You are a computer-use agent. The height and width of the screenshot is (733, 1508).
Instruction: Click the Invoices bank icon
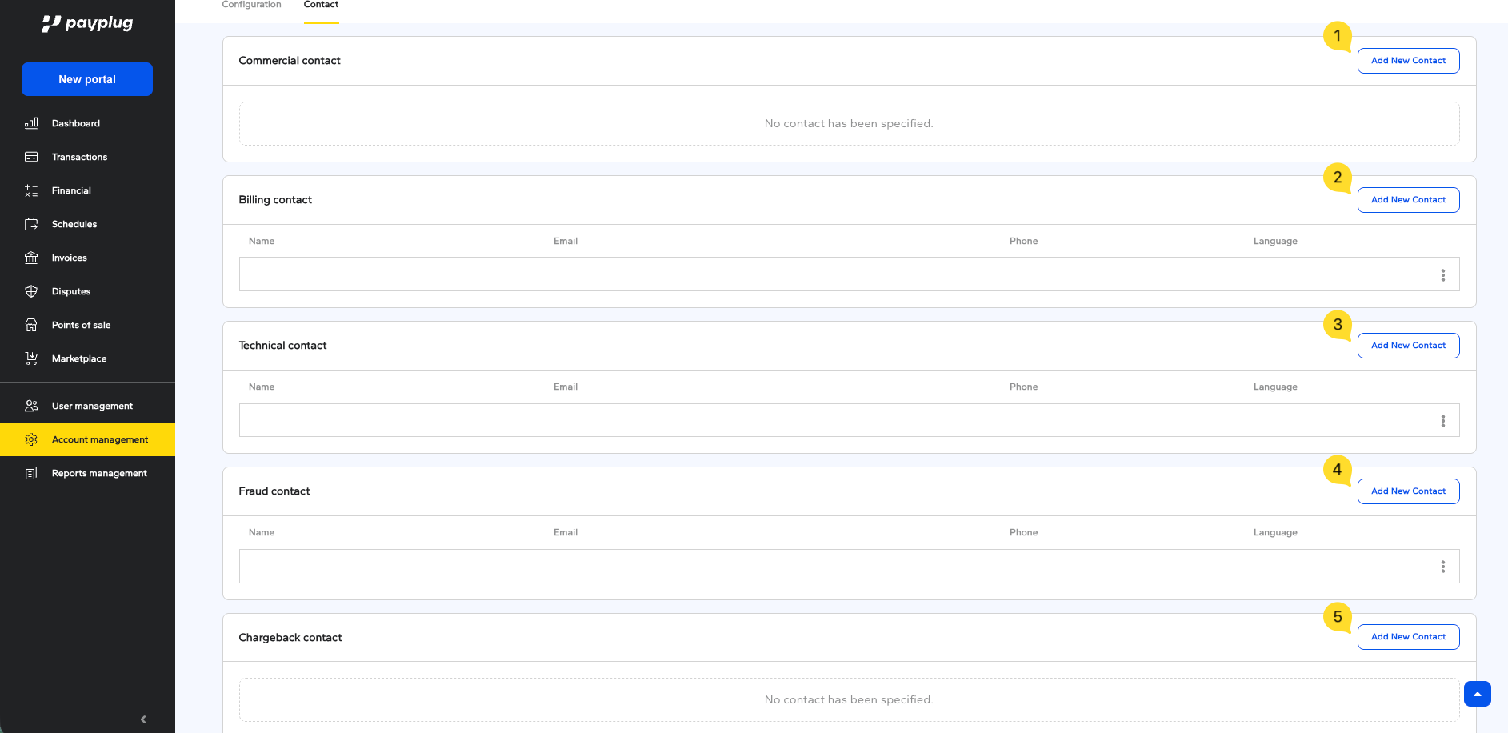click(x=31, y=258)
